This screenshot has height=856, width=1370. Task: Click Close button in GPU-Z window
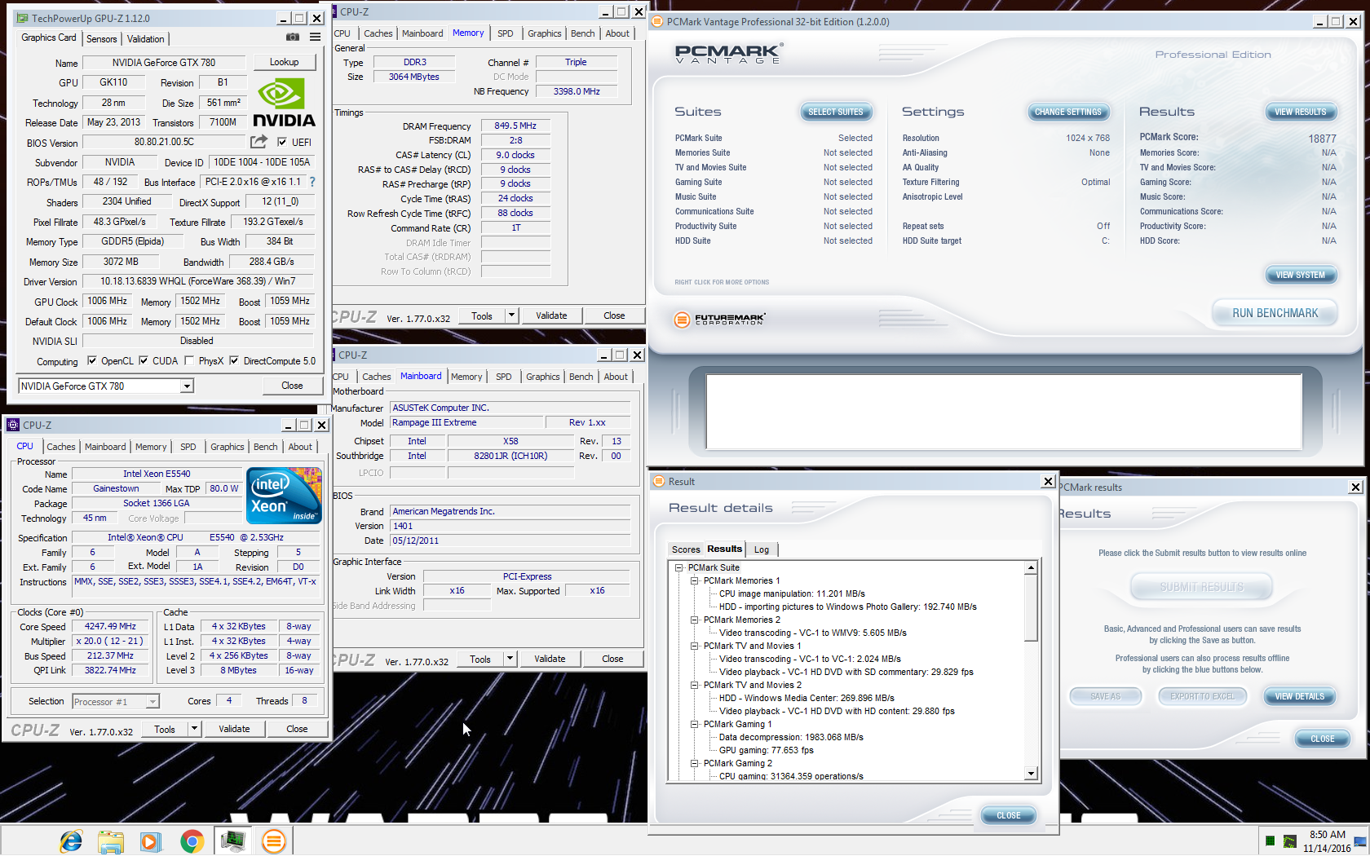tap(292, 386)
